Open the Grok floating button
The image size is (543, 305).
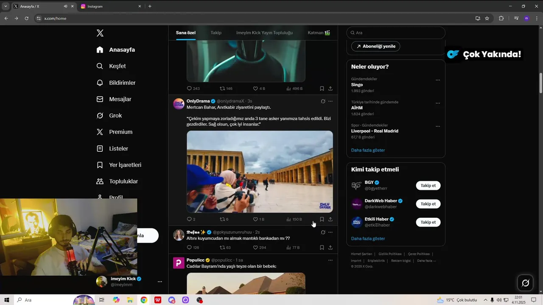coord(525,283)
